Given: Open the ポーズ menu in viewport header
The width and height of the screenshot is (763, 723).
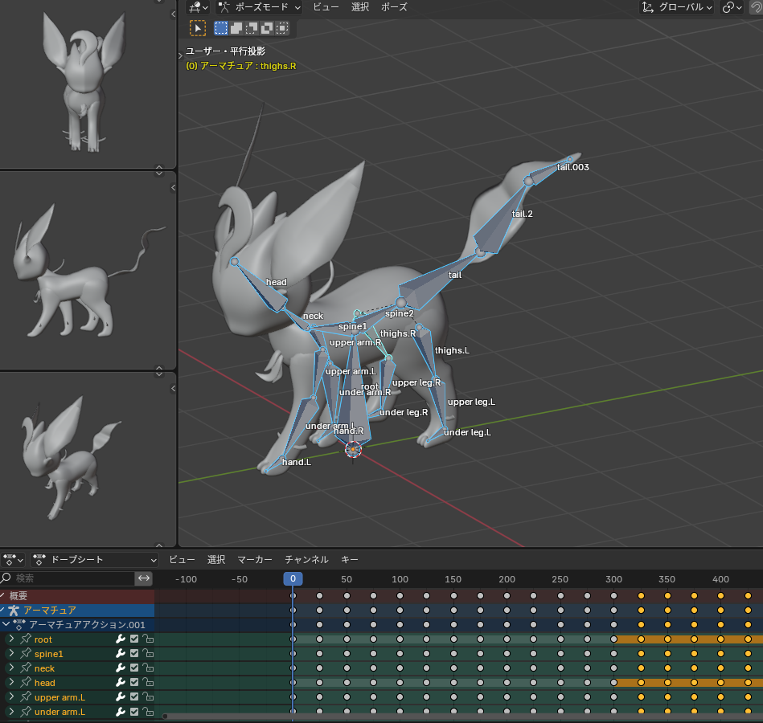Looking at the screenshot, I should (x=393, y=7).
